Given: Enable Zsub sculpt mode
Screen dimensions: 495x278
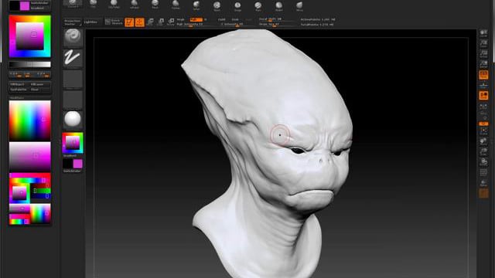Looking at the screenshot, I should (x=235, y=19).
